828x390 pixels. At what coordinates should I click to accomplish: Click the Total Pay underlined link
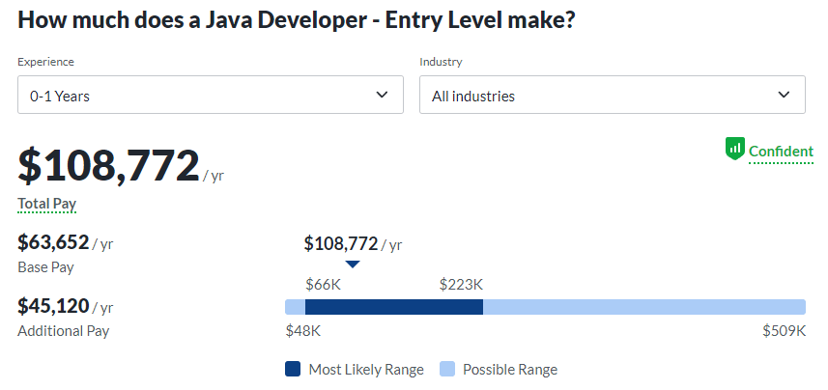coord(46,204)
